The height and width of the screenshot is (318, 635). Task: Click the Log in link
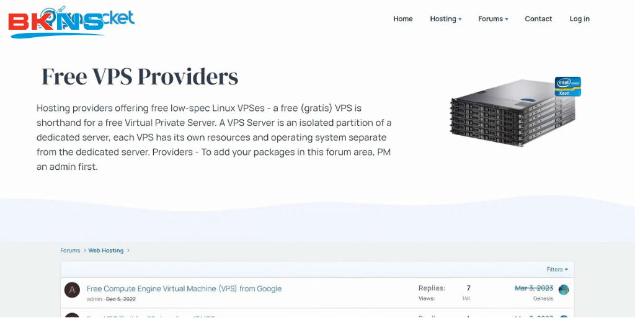579,19
